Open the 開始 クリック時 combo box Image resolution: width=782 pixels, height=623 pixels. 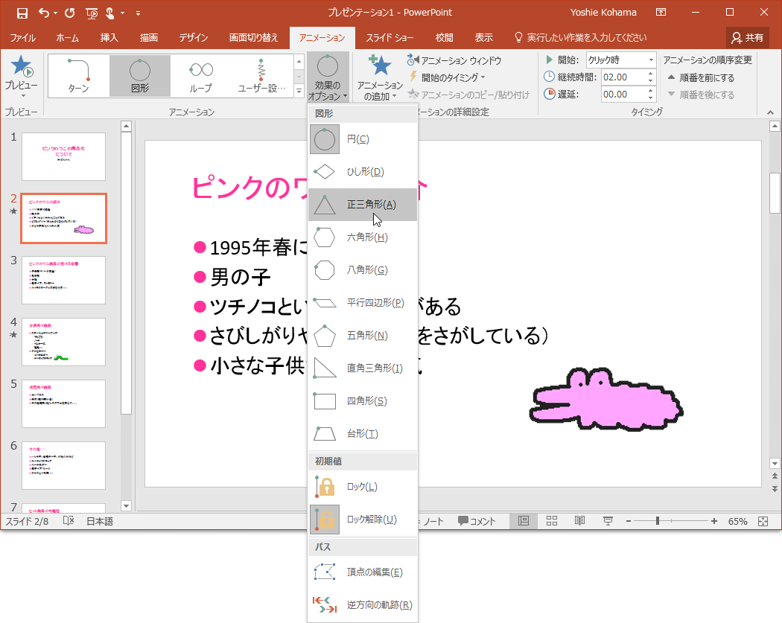point(621,60)
